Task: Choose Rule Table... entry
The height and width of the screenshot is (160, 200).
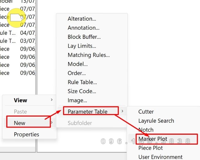Action: tap(82, 82)
